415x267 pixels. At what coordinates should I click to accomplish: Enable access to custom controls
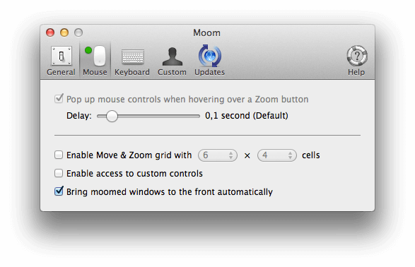click(x=59, y=173)
